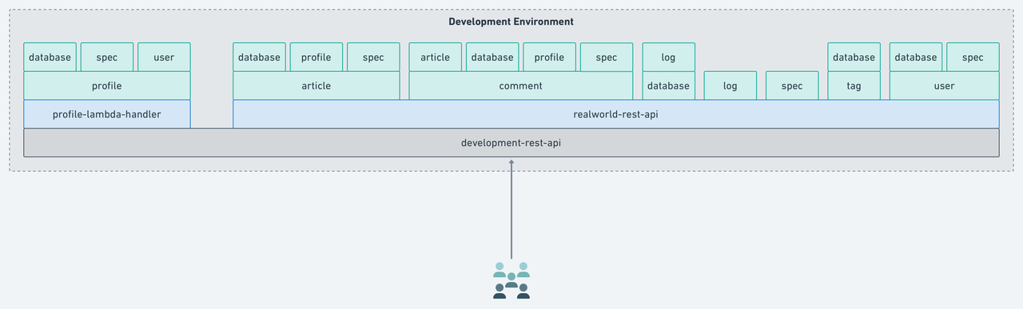
Task: Select the comment component box
Action: coord(520,85)
